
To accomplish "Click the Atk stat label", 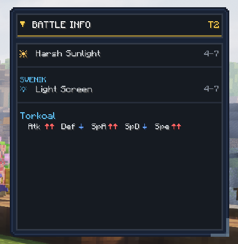I will coord(34,127).
